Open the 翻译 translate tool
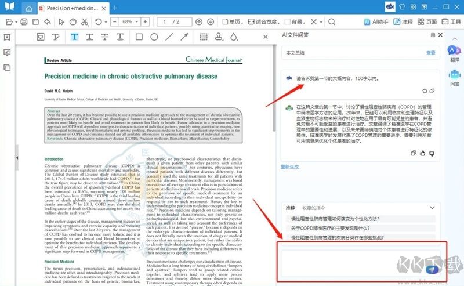 [x=455, y=53]
